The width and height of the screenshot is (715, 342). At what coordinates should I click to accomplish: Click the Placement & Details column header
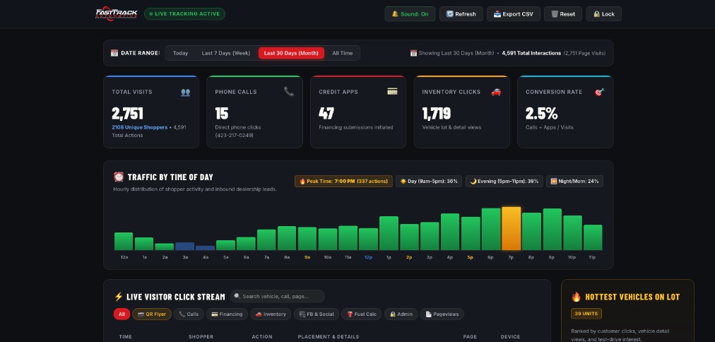pyautogui.click(x=329, y=337)
